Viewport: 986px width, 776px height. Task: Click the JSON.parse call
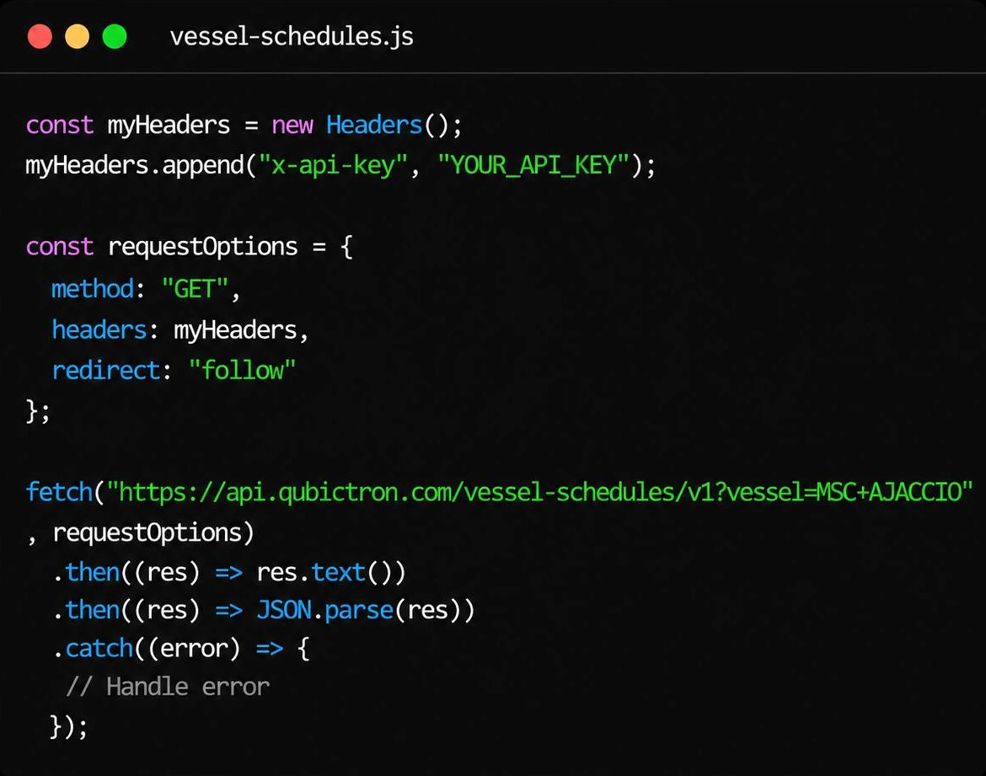[324, 610]
